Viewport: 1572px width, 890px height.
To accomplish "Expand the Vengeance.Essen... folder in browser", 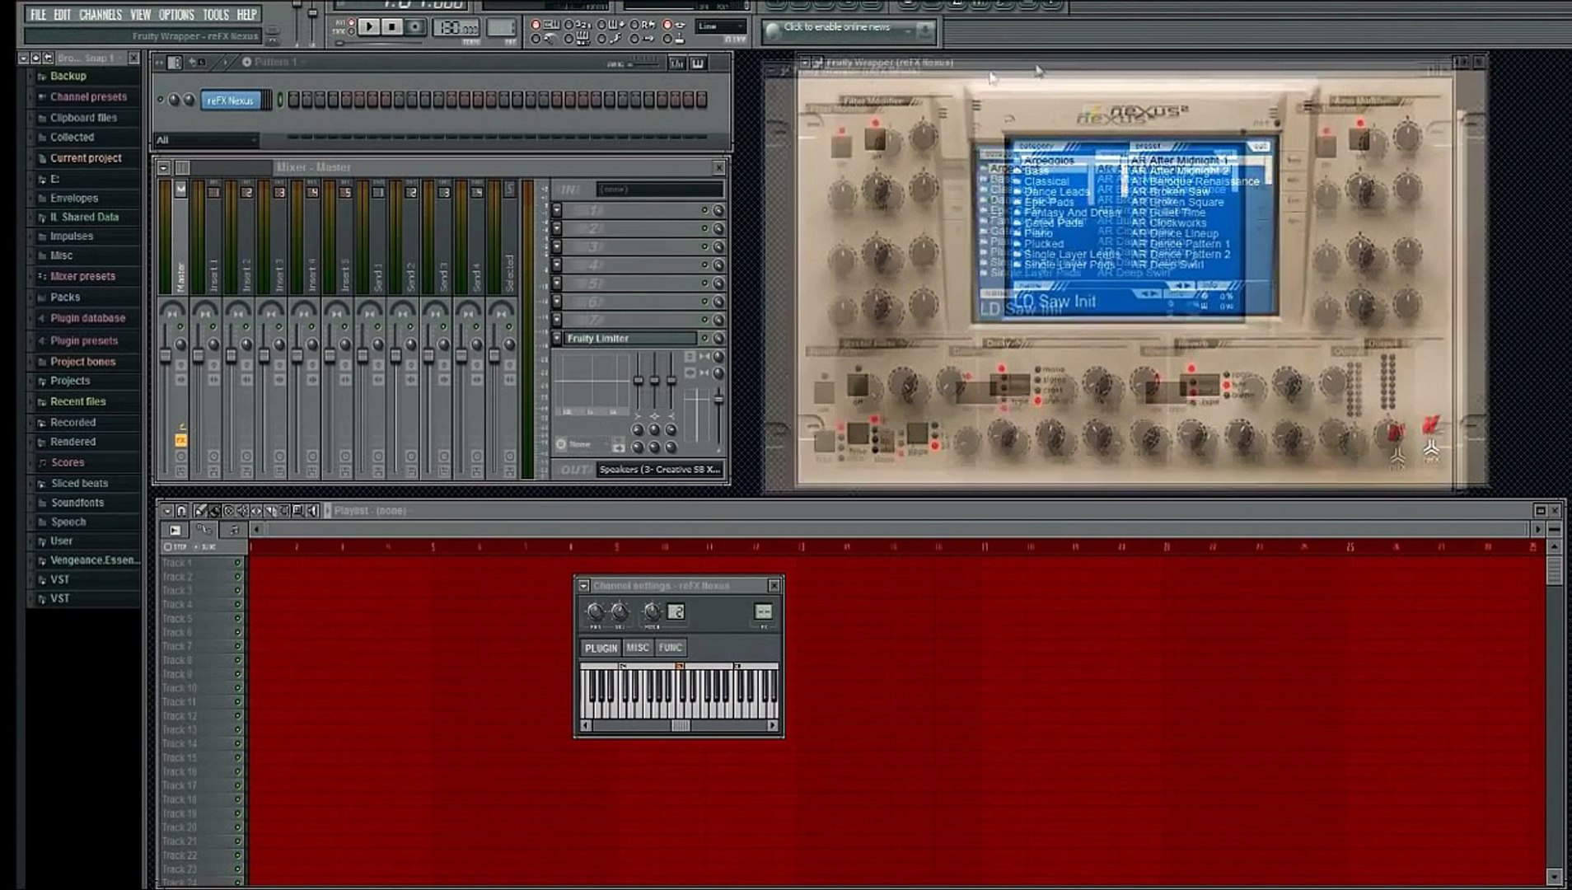I will (95, 560).
